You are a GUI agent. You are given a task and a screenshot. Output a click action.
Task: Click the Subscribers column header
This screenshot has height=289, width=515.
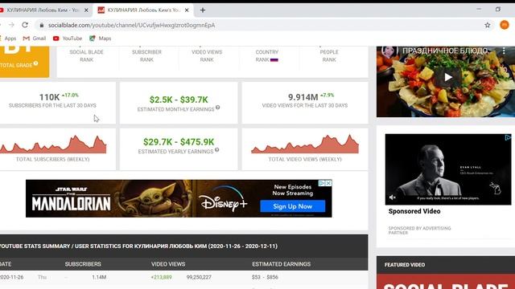coord(83,264)
